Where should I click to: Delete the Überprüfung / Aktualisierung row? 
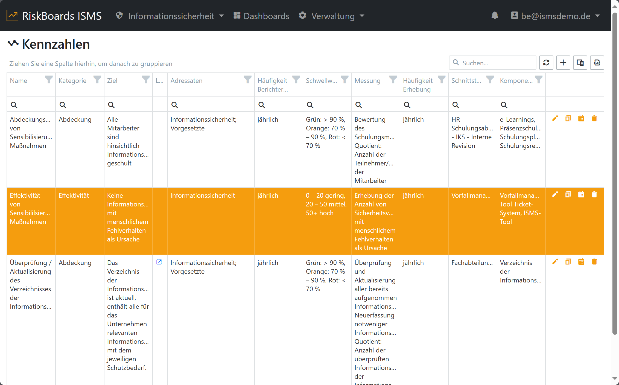[594, 262]
